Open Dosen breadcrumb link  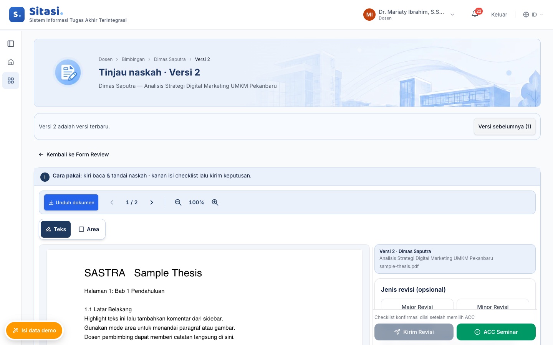(106, 59)
